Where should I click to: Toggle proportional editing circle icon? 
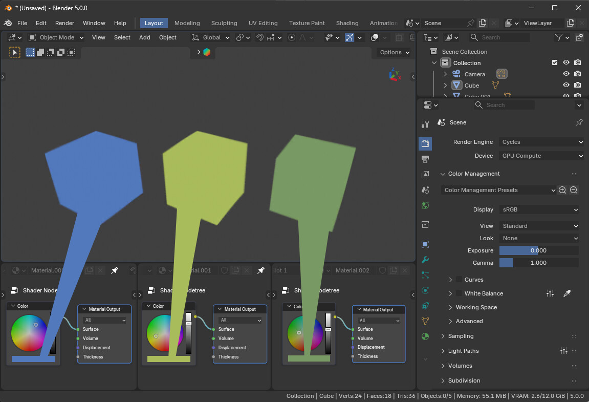coord(292,37)
